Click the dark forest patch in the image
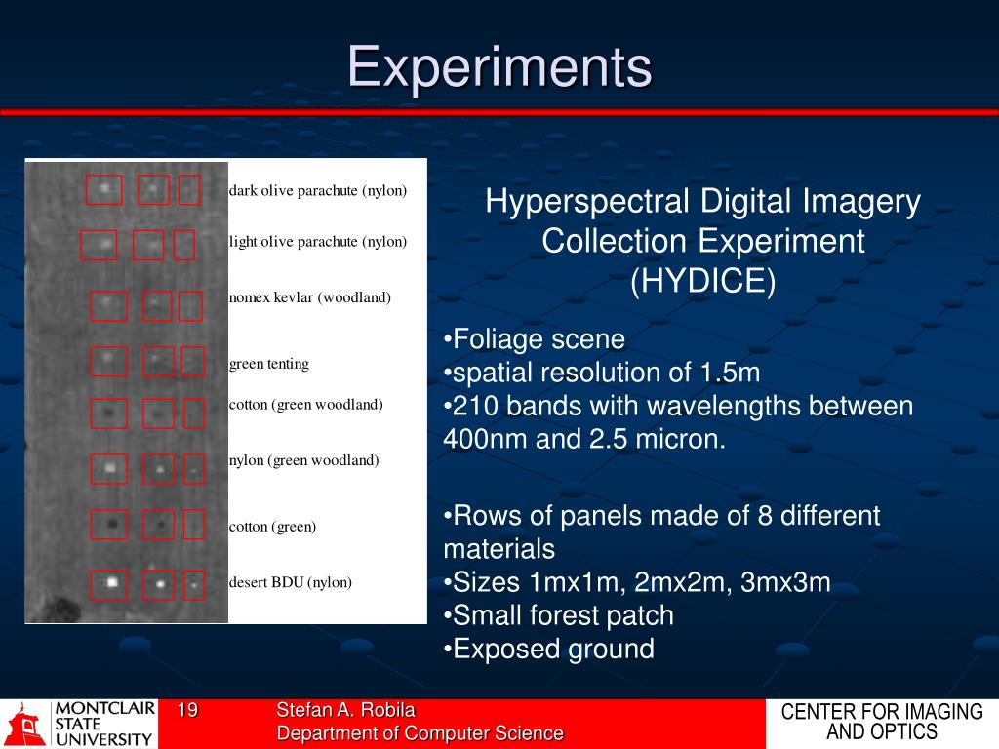 tap(63, 609)
